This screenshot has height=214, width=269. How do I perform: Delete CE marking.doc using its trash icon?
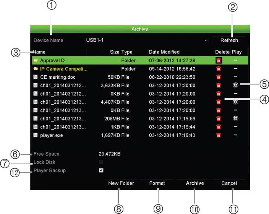pyautogui.click(x=219, y=77)
